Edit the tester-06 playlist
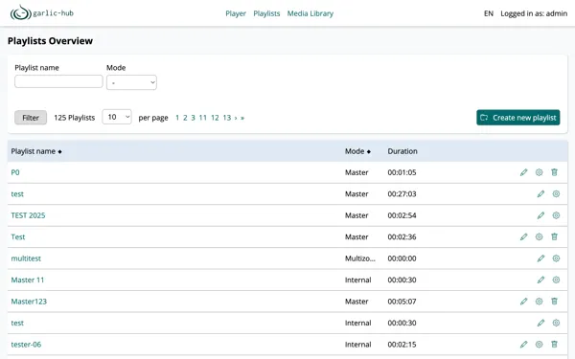This screenshot has height=359, width=575. click(523, 345)
